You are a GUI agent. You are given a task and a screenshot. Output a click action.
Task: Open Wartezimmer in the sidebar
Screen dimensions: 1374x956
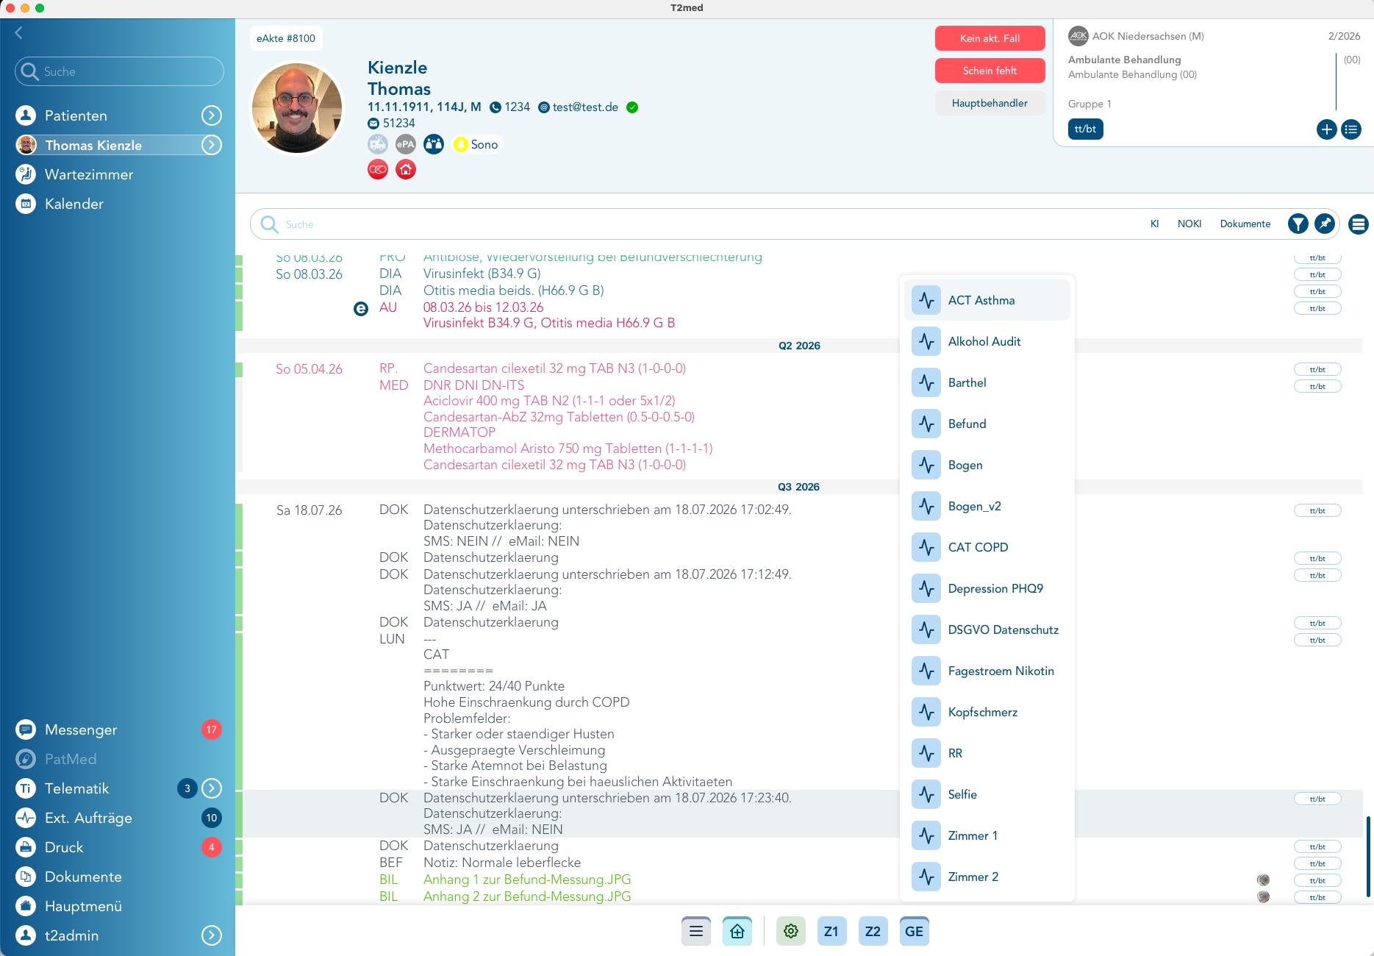[x=88, y=174]
